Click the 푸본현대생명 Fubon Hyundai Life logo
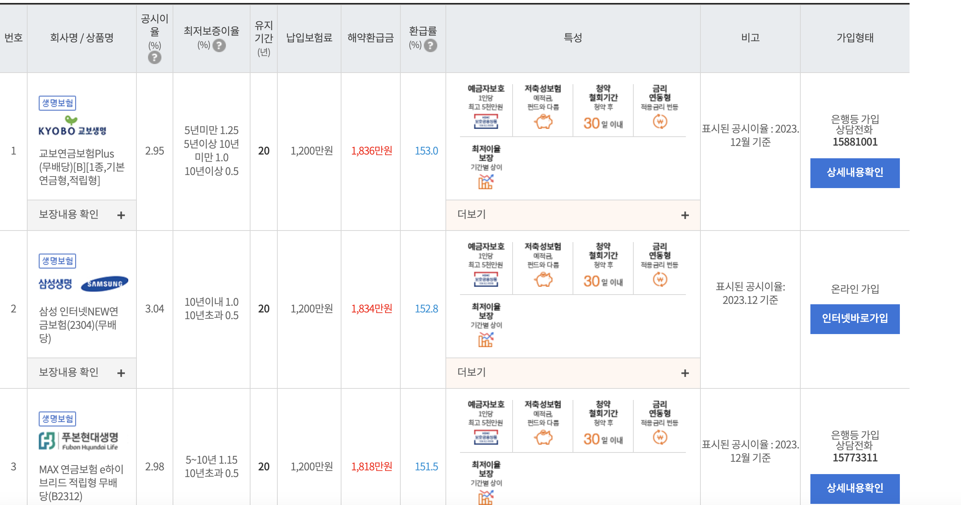The height and width of the screenshot is (505, 961). click(x=79, y=441)
